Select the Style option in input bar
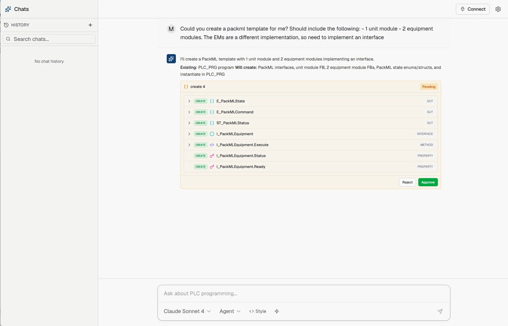The height and width of the screenshot is (326, 508). coord(258,311)
